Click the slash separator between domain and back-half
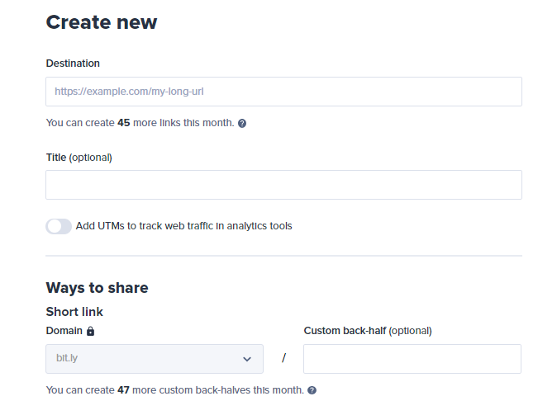Image resolution: width=557 pixels, height=415 pixels. click(x=283, y=358)
